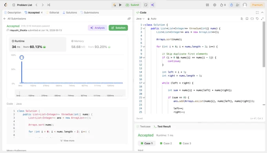Collapse the if fold at line 21
267x153 pixels.
pyautogui.click(x=144, y=98)
